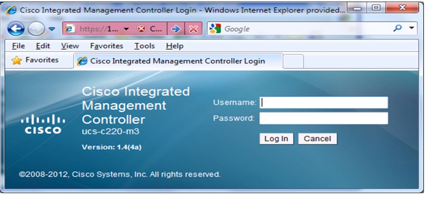Open the View menu

click(70, 46)
